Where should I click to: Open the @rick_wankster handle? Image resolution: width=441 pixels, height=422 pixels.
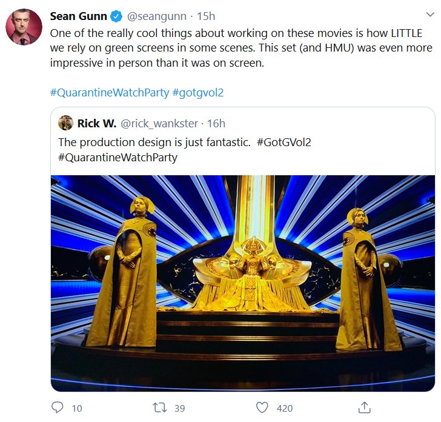tap(159, 124)
